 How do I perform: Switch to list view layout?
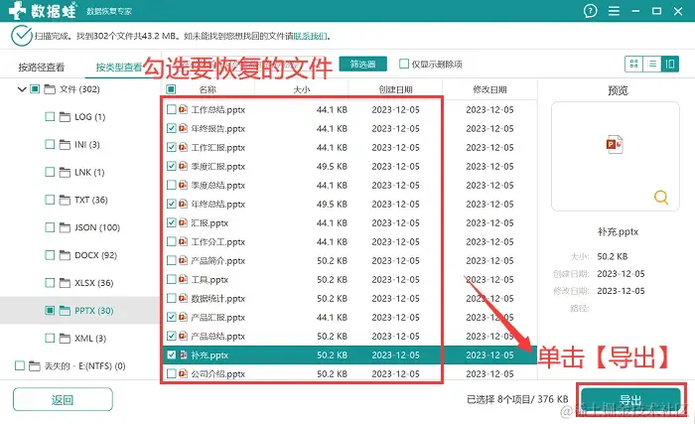click(652, 64)
